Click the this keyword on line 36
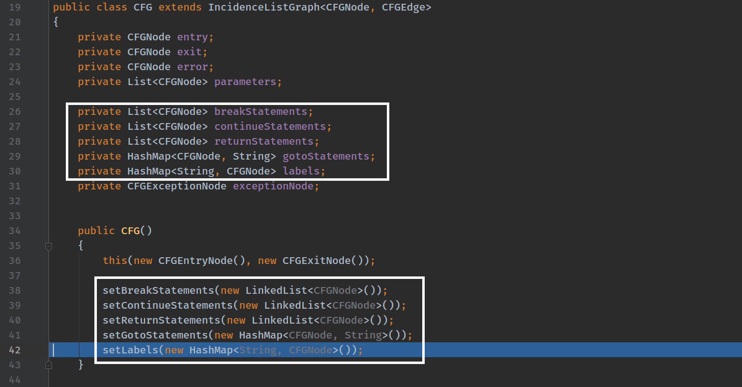The height and width of the screenshot is (387, 742). point(115,261)
